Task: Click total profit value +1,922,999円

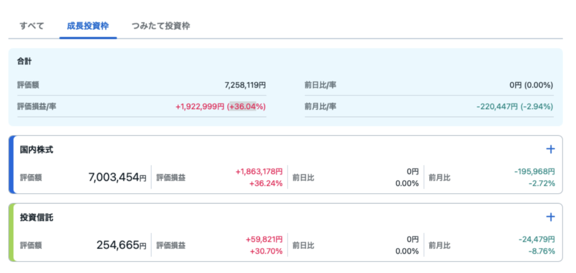Action: [200, 106]
